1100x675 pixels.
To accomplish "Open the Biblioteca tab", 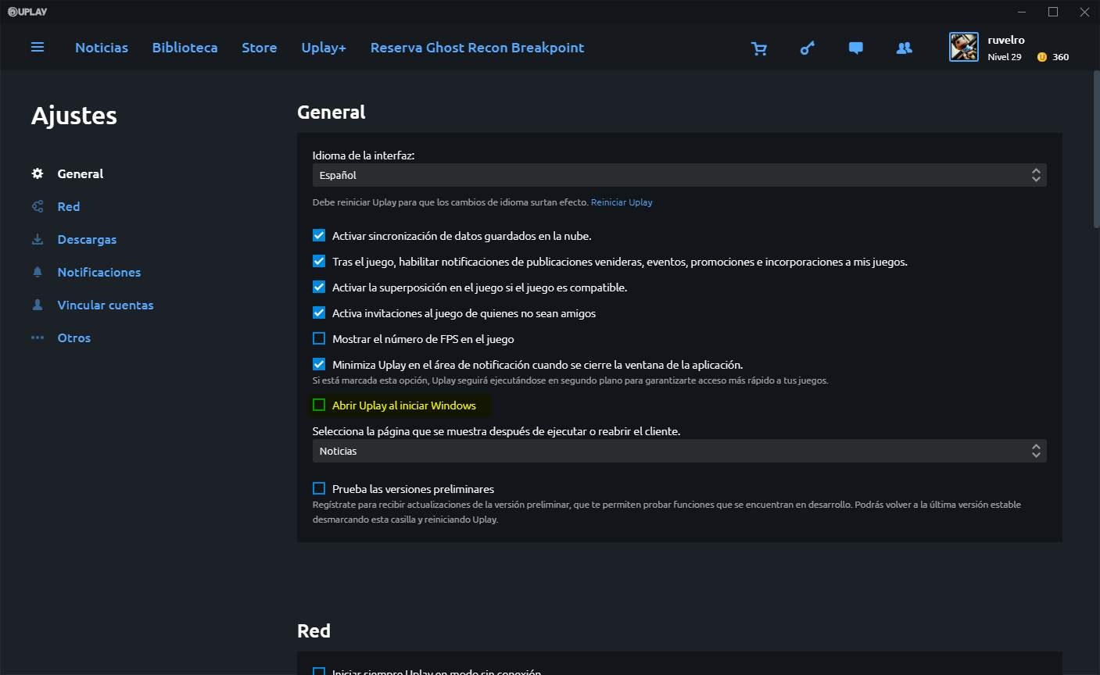I will (x=185, y=48).
